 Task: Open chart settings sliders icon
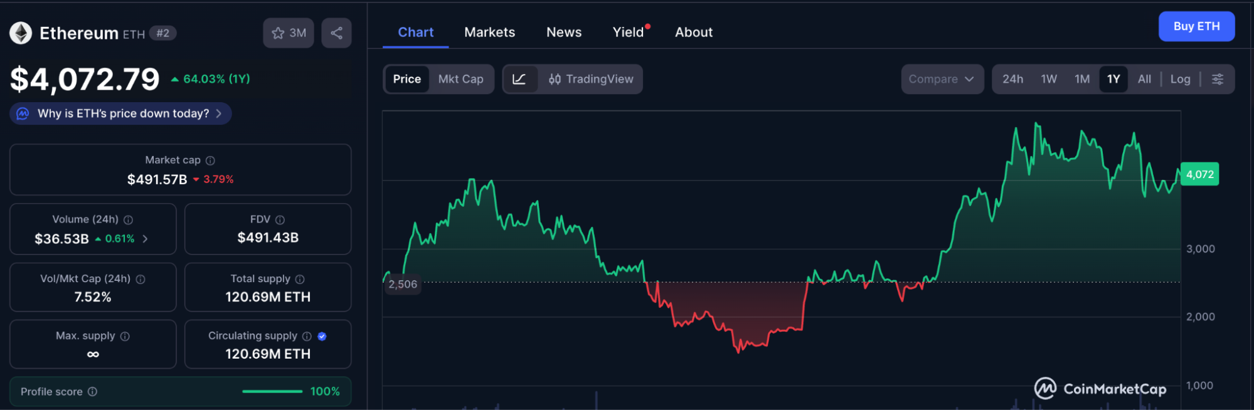(1218, 79)
